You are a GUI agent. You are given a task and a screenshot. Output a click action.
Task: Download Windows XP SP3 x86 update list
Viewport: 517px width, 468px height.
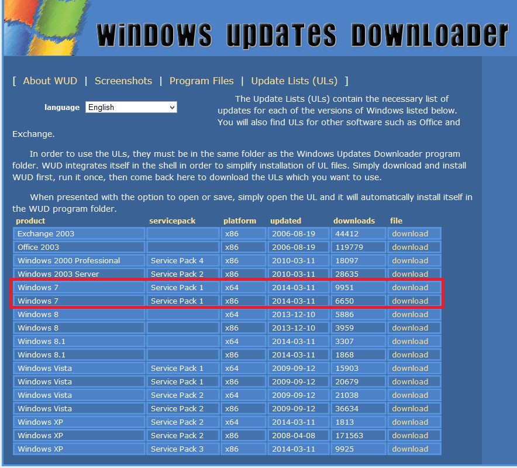[x=410, y=449]
